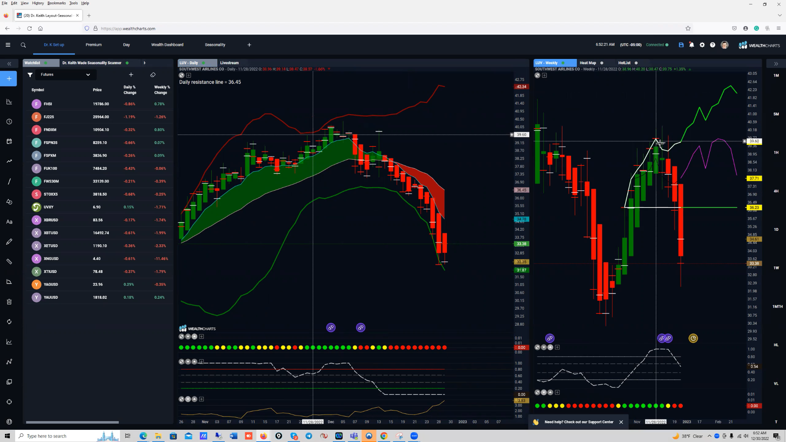Open Firefox from the Windows taskbar
786x442 pixels.
263,436
